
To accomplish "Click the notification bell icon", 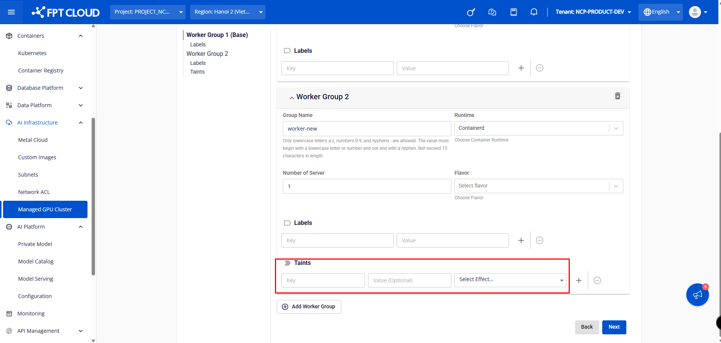I will pyautogui.click(x=534, y=12).
